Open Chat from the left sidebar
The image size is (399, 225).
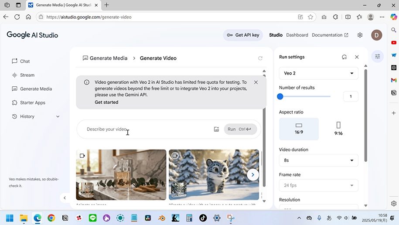click(25, 61)
